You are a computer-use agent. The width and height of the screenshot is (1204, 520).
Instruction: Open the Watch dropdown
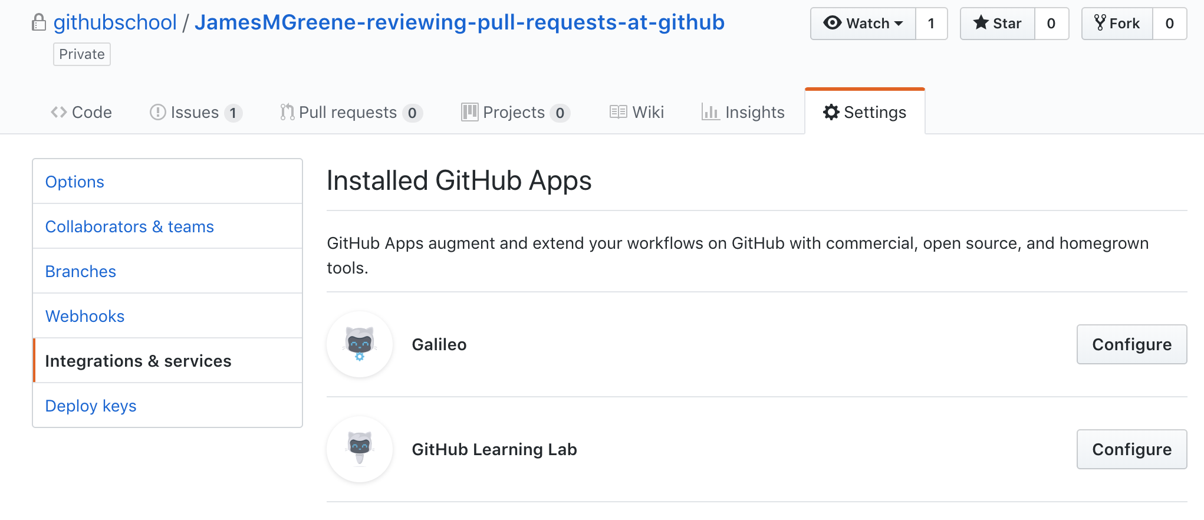point(863,24)
